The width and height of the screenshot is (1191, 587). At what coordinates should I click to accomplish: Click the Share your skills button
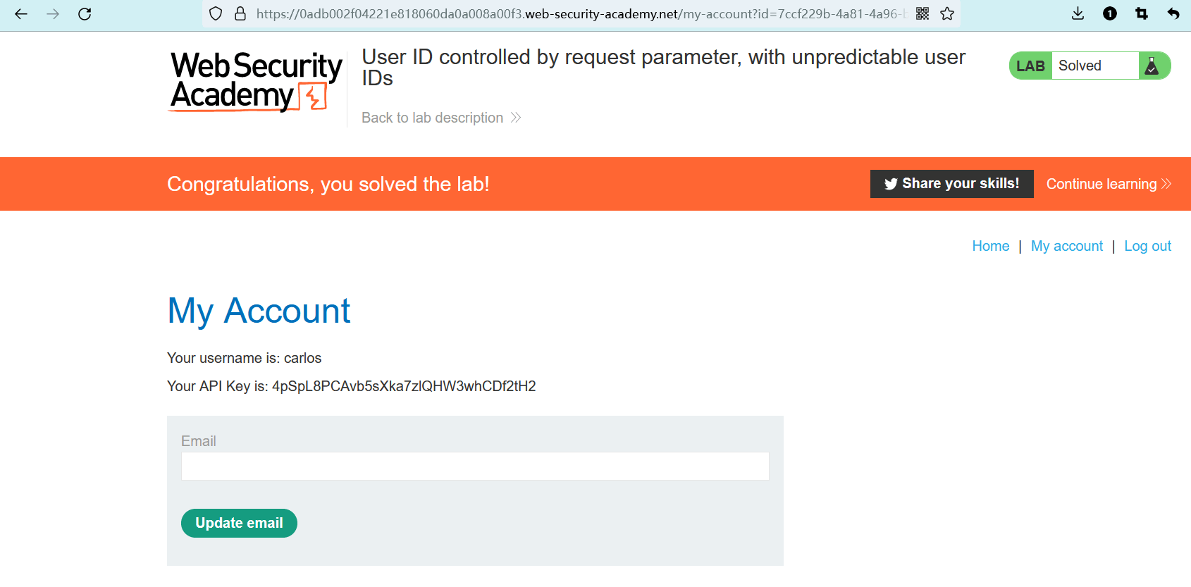[951, 184]
